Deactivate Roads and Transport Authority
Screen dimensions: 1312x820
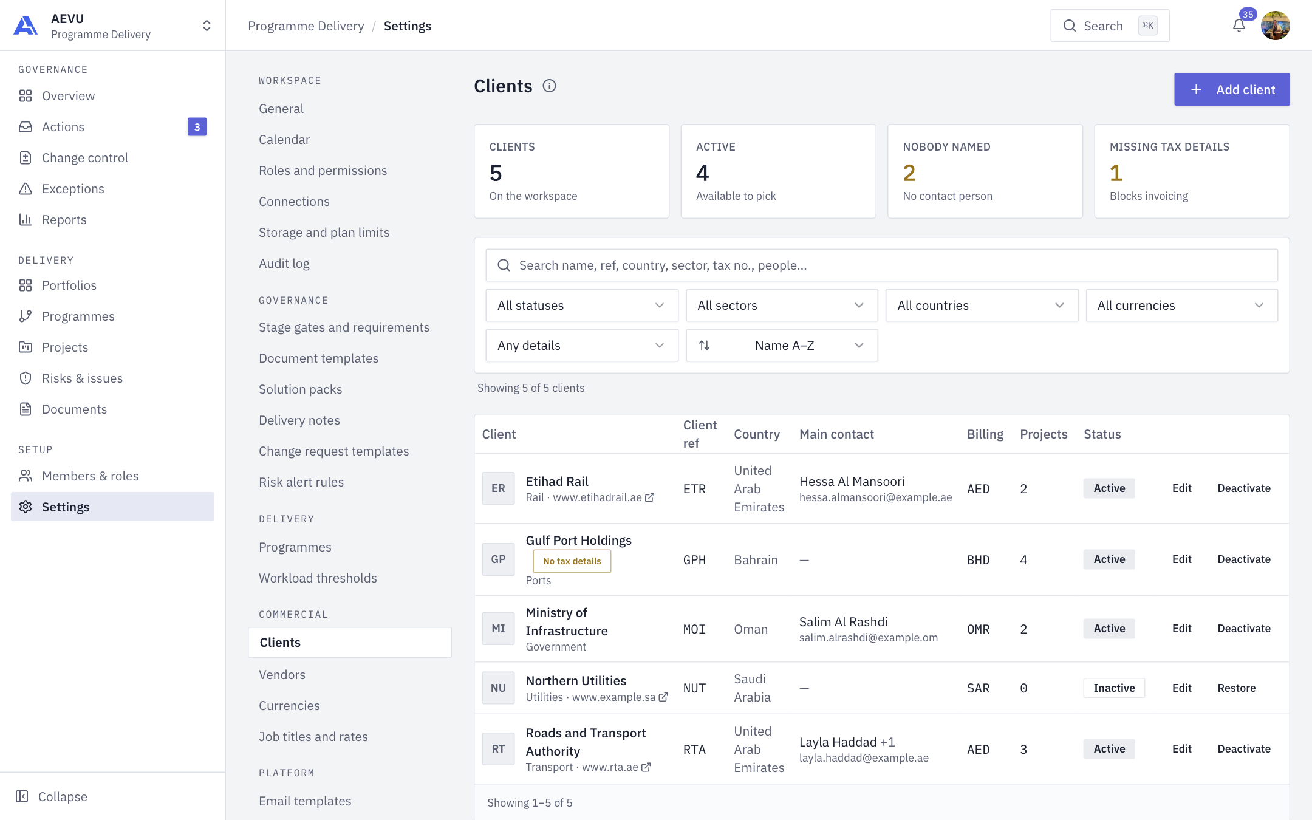(x=1243, y=749)
